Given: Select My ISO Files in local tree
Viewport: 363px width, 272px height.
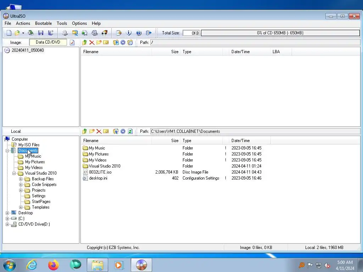Looking at the screenshot, I should [29, 145].
